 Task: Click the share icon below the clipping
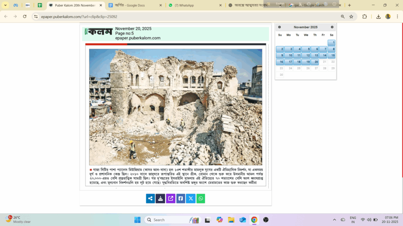151,199
